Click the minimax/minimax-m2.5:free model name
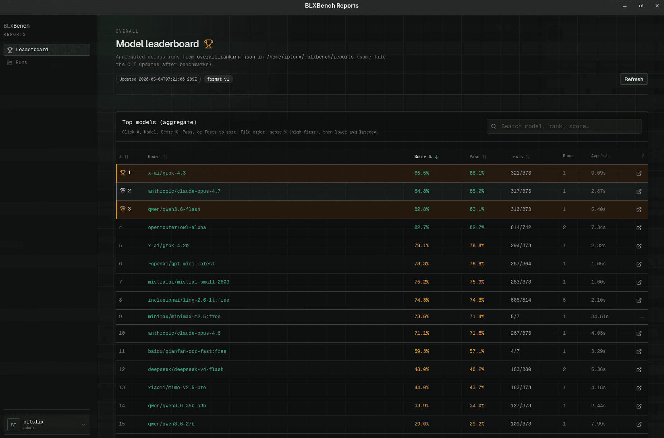 click(184, 317)
